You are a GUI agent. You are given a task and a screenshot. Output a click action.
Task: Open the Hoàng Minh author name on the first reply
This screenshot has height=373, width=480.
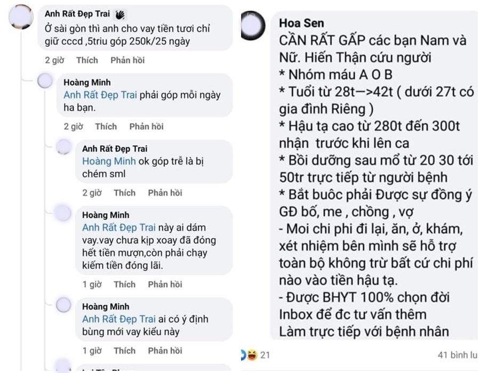coord(87,83)
